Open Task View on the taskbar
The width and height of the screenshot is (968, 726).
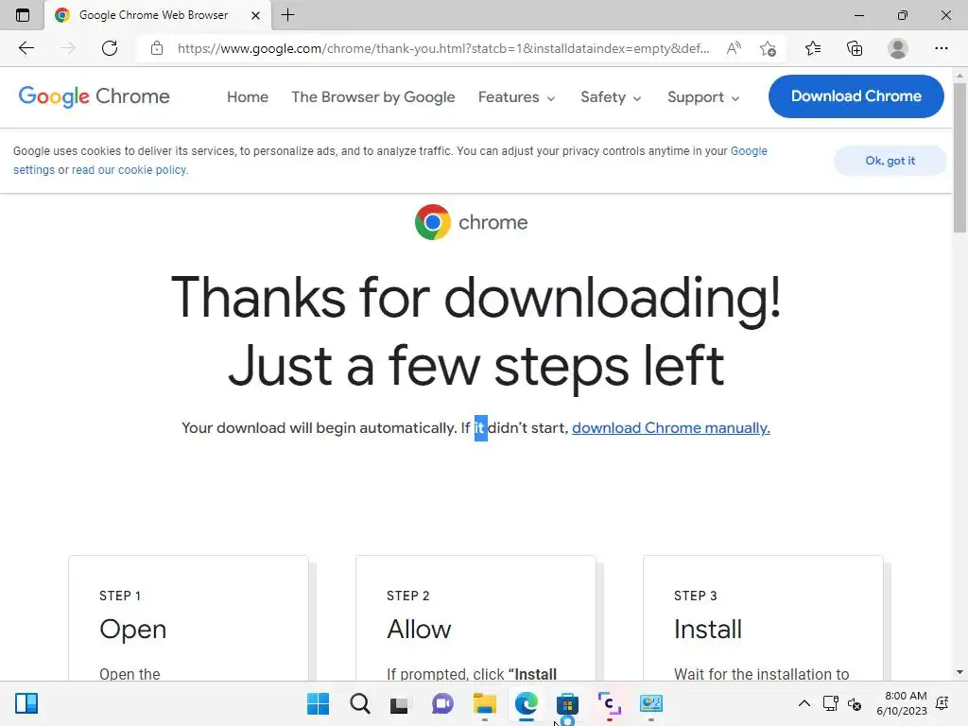[400, 703]
